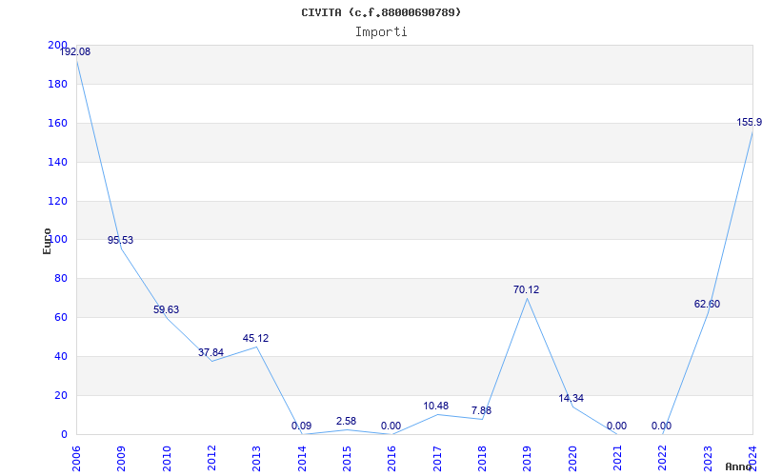Select the 155.9 data label for 2024
The height and width of the screenshot is (476, 762).
coord(749,123)
